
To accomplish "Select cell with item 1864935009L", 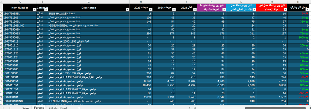I will coord(19,37).
